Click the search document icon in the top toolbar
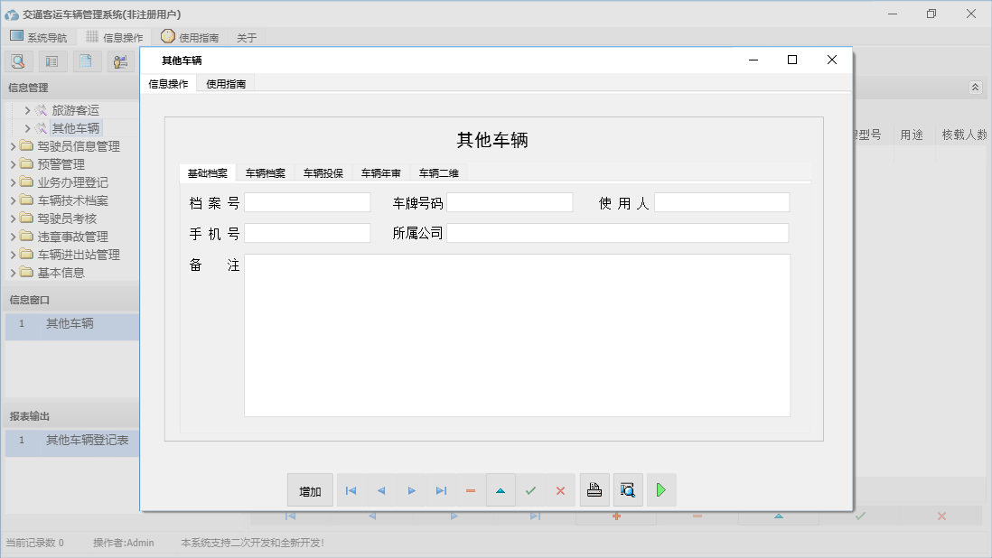 point(18,60)
